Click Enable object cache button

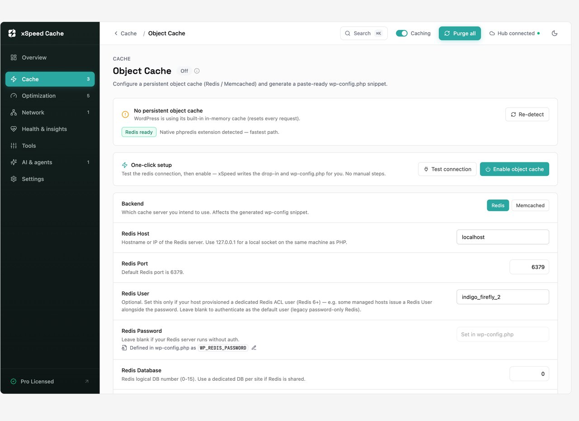pyautogui.click(x=514, y=169)
